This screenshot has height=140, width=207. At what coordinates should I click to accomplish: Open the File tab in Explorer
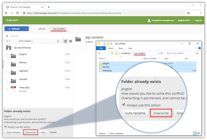pyautogui.click(x=101, y=48)
